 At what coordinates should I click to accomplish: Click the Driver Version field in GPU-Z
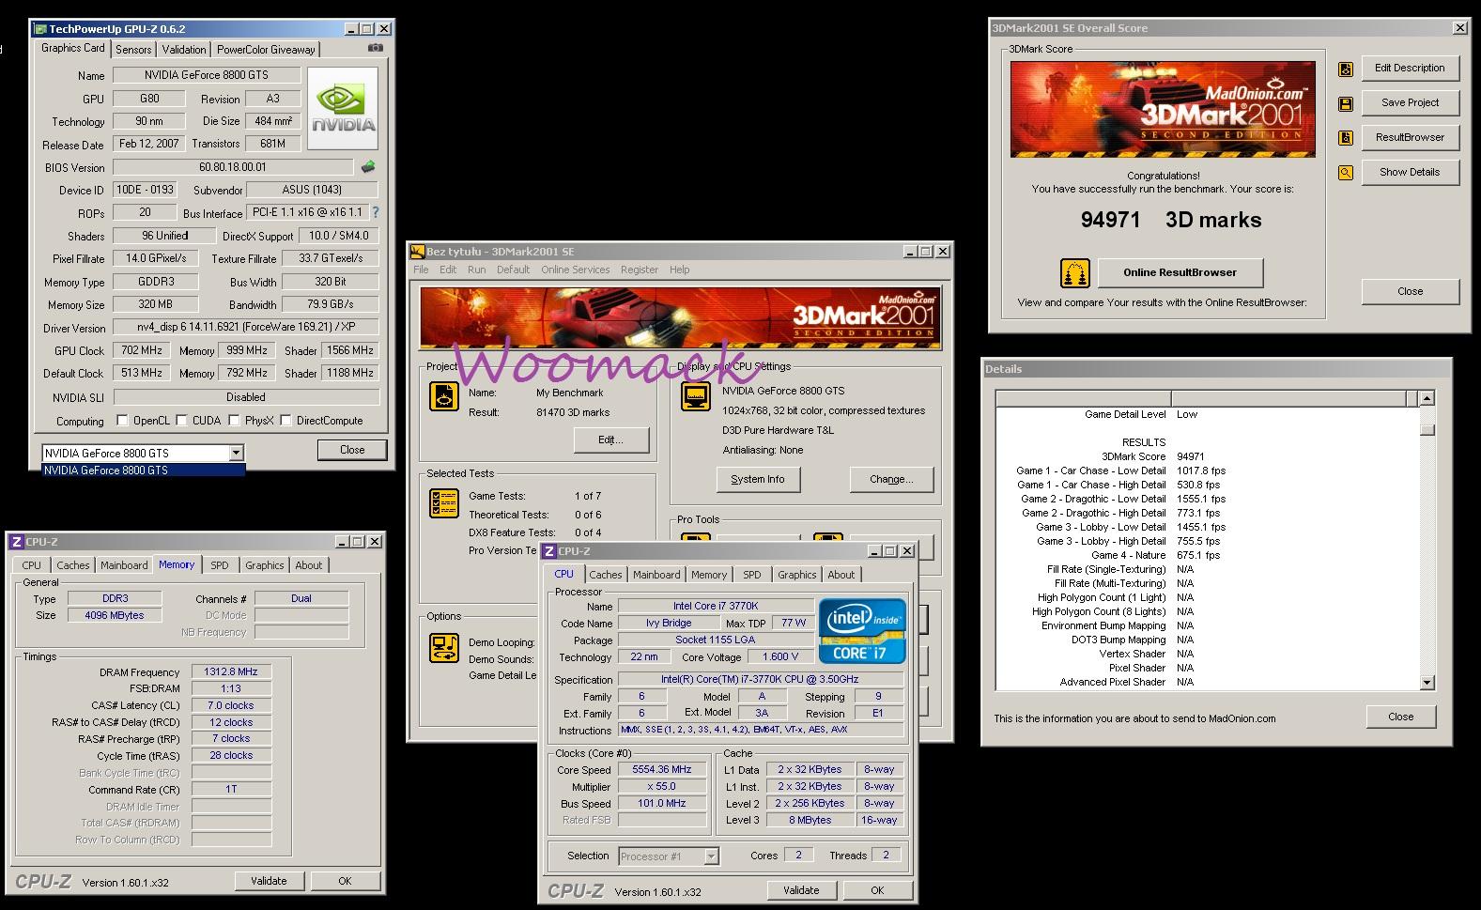(x=246, y=327)
